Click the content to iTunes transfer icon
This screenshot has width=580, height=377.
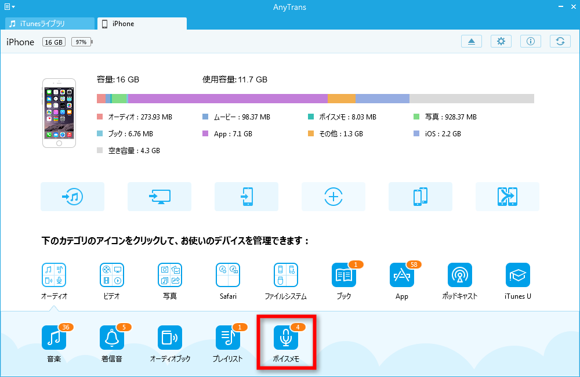pyautogui.click(x=72, y=197)
